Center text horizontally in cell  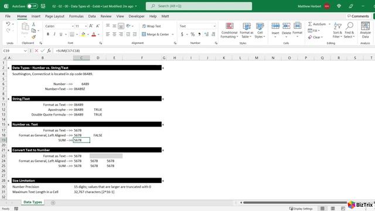click(115, 35)
